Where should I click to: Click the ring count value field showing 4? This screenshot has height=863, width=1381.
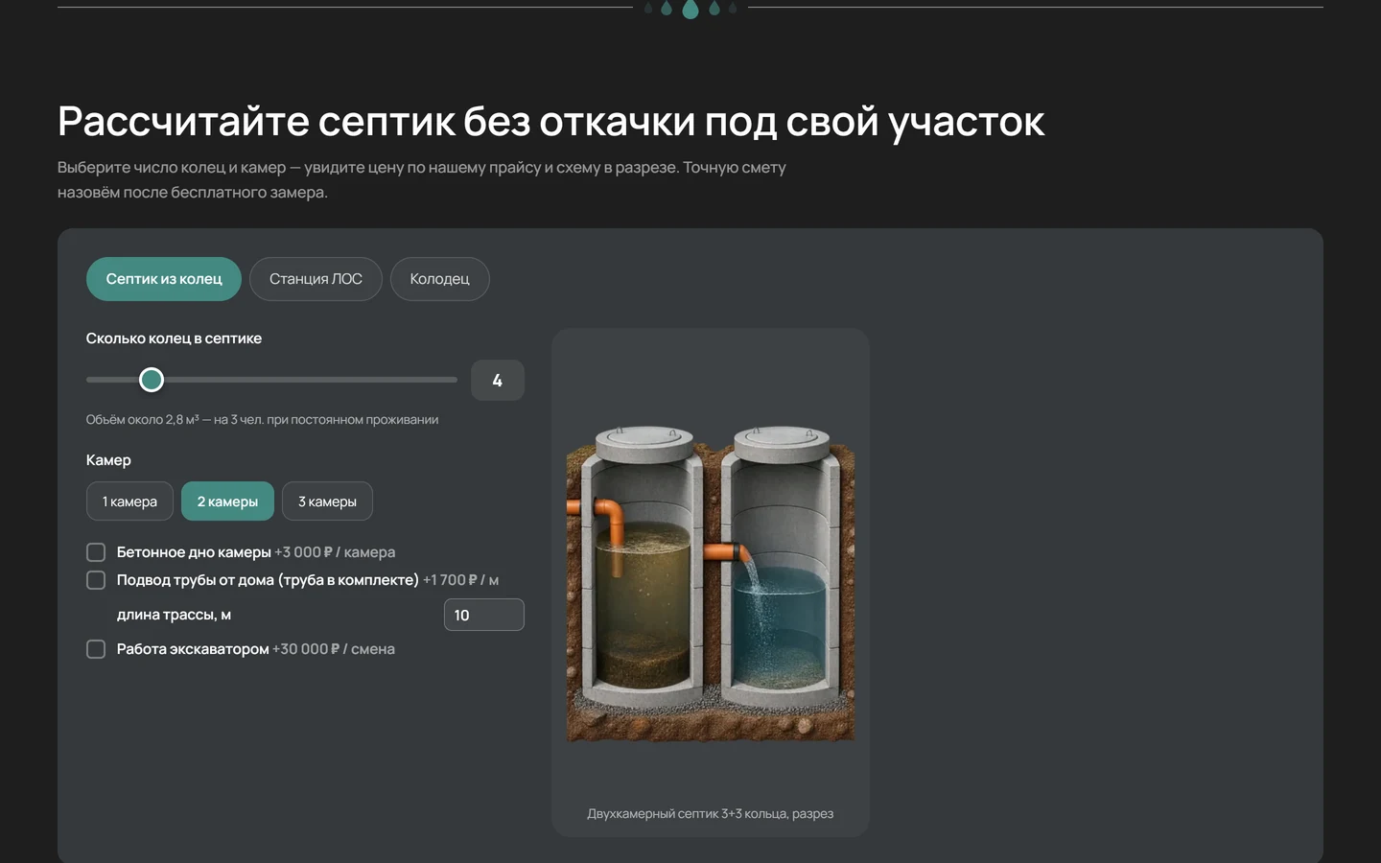(x=498, y=381)
